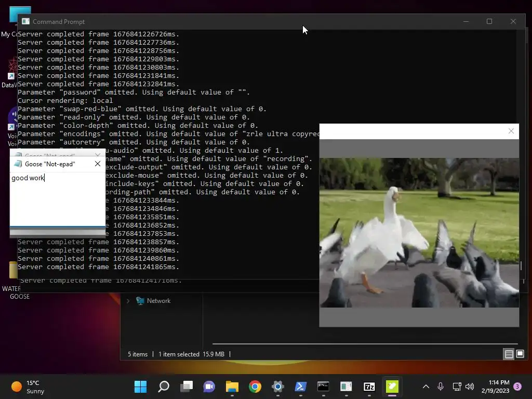
Task: Maximize the Command Prompt window
Action: [489, 21]
